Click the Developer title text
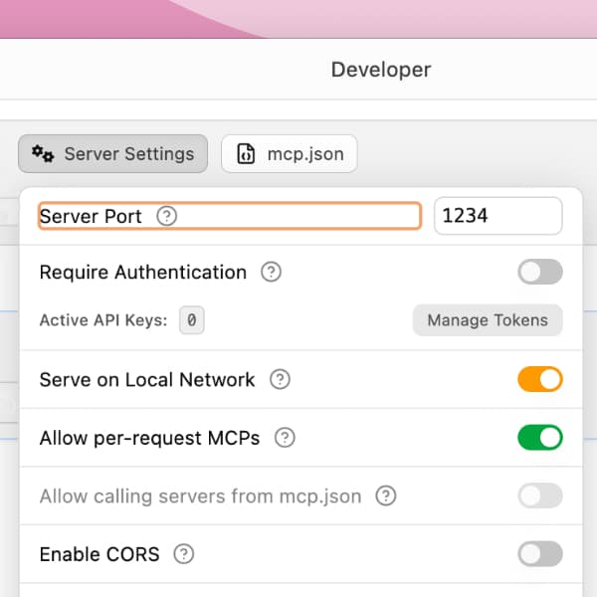This screenshot has width=597, height=597. (381, 70)
